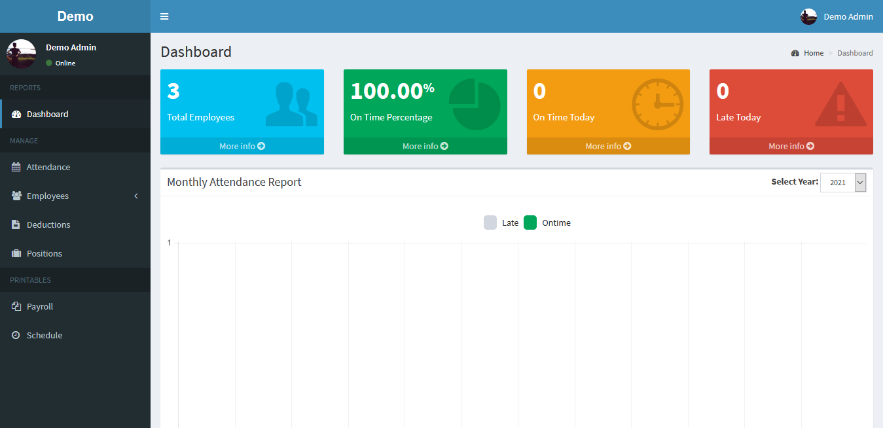Open the Attendance menu item
Screen dimensions: 883x428
[75, 167]
